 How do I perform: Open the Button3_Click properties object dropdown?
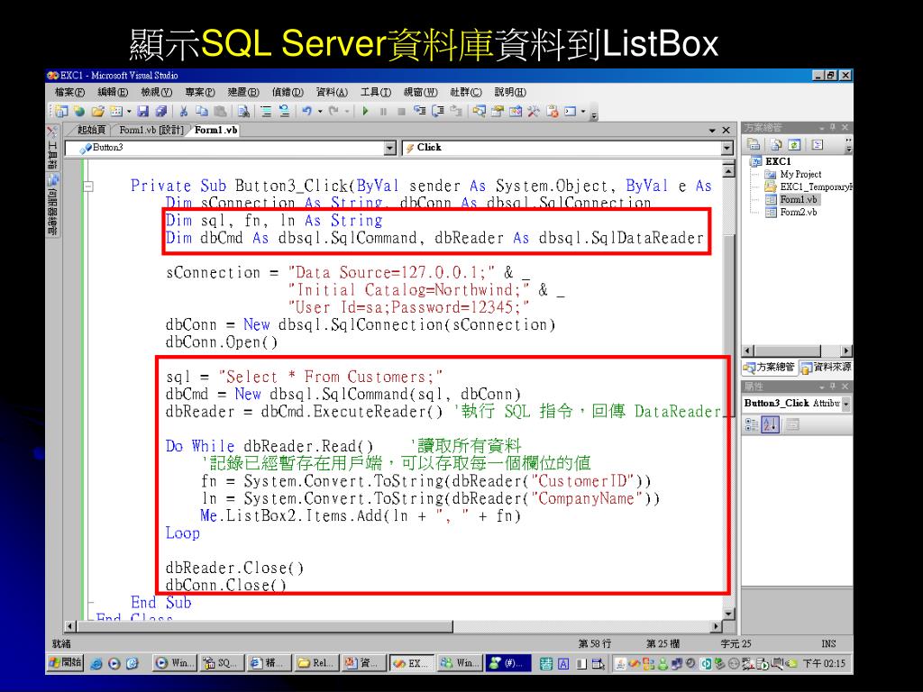[846, 405]
